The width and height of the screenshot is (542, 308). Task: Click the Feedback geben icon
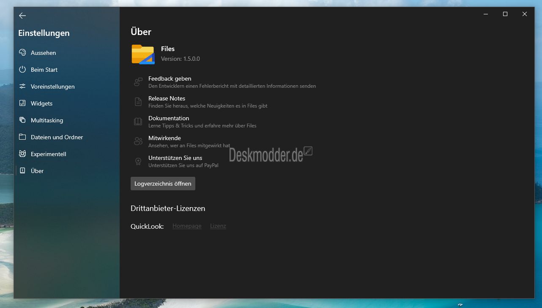pos(138,82)
